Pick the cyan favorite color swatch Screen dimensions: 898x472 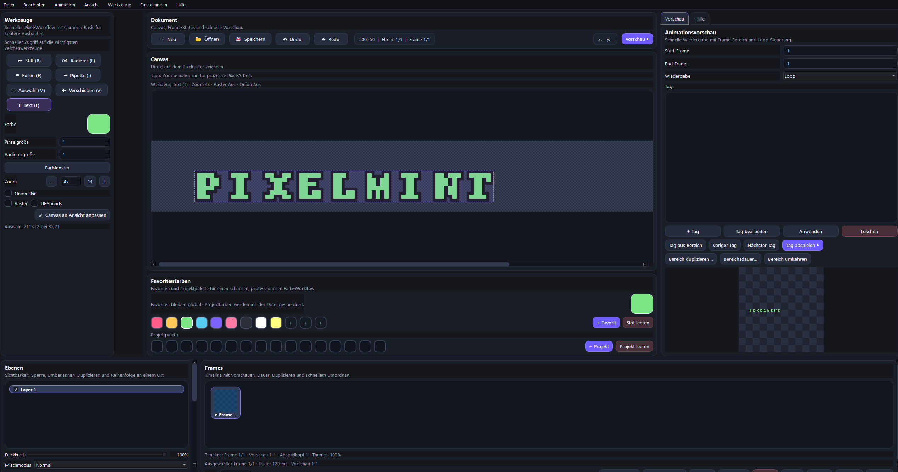point(202,323)
